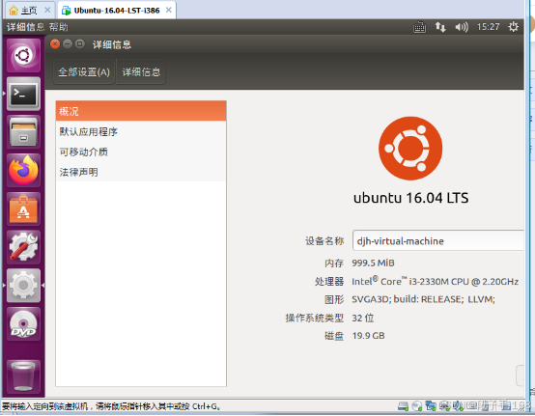The width and height of the screenshot is (535, 416).
Task: Click the memory value 999.5 MiB
Action: tap(373, 263)
